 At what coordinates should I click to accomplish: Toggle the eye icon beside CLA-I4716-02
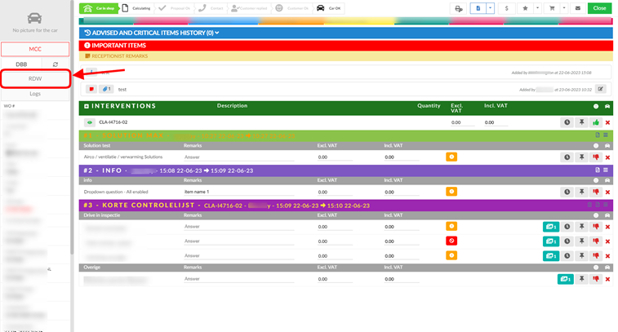tap(90, 122)
